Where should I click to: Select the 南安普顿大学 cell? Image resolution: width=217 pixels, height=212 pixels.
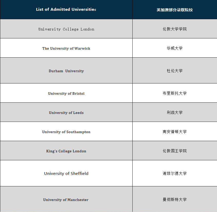coord(175,132)
